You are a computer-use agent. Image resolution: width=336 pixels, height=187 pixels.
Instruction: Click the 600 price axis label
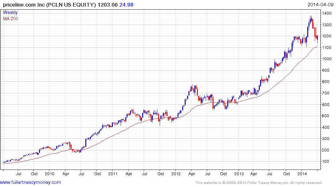click(x=326, y=104)
